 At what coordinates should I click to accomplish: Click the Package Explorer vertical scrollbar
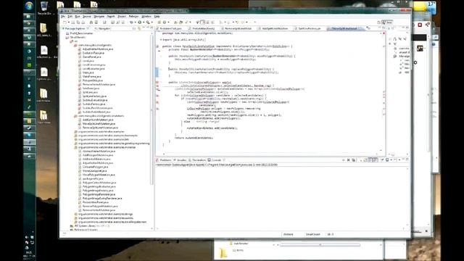[x=152, y=108]
